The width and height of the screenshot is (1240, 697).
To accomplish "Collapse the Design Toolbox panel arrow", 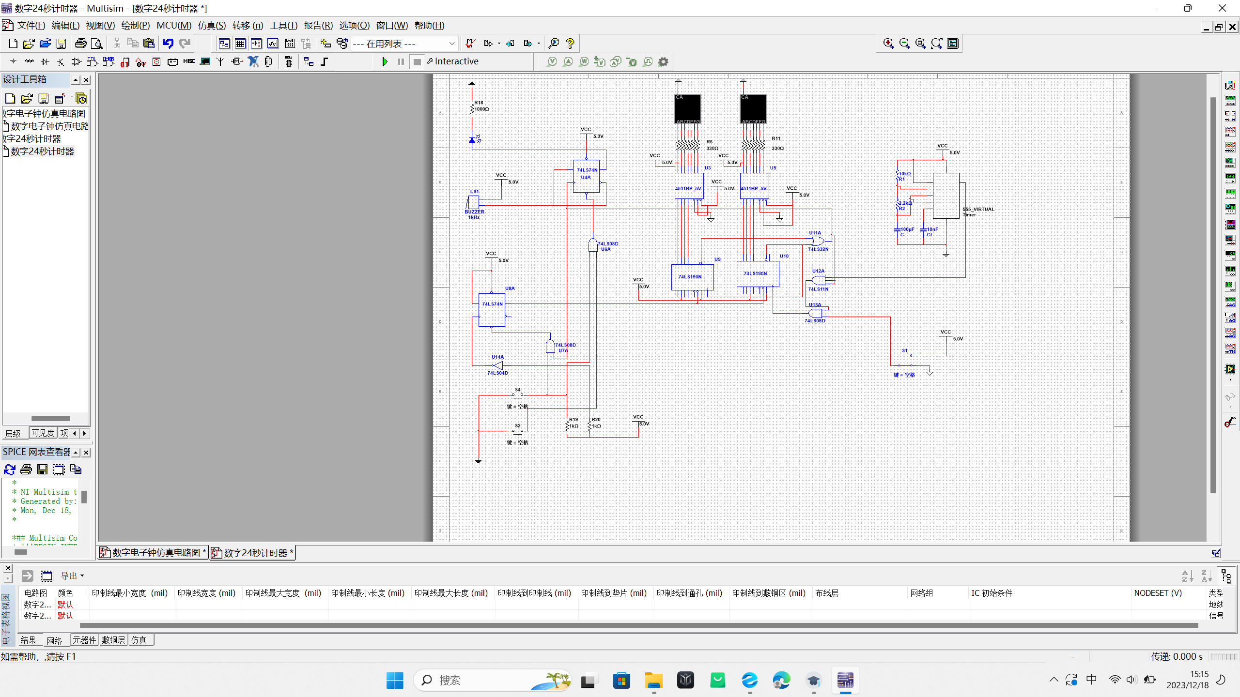I will click(76, 80).
